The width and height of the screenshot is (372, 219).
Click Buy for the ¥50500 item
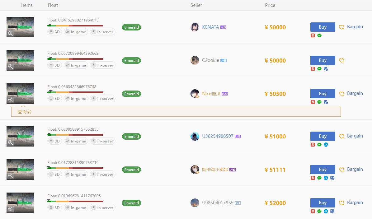(x=323, y=93)
